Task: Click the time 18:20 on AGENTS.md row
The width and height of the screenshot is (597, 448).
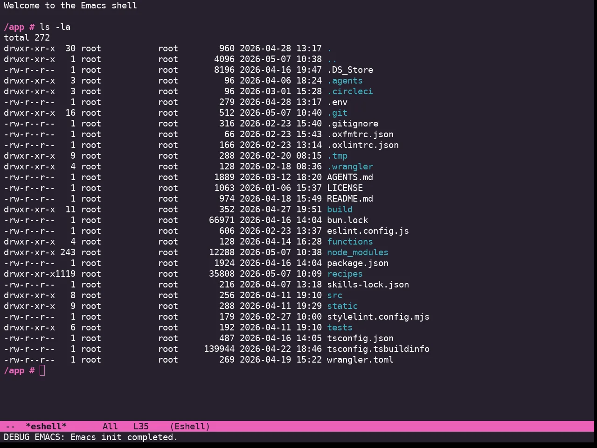Action: click(x=309, y=177)
